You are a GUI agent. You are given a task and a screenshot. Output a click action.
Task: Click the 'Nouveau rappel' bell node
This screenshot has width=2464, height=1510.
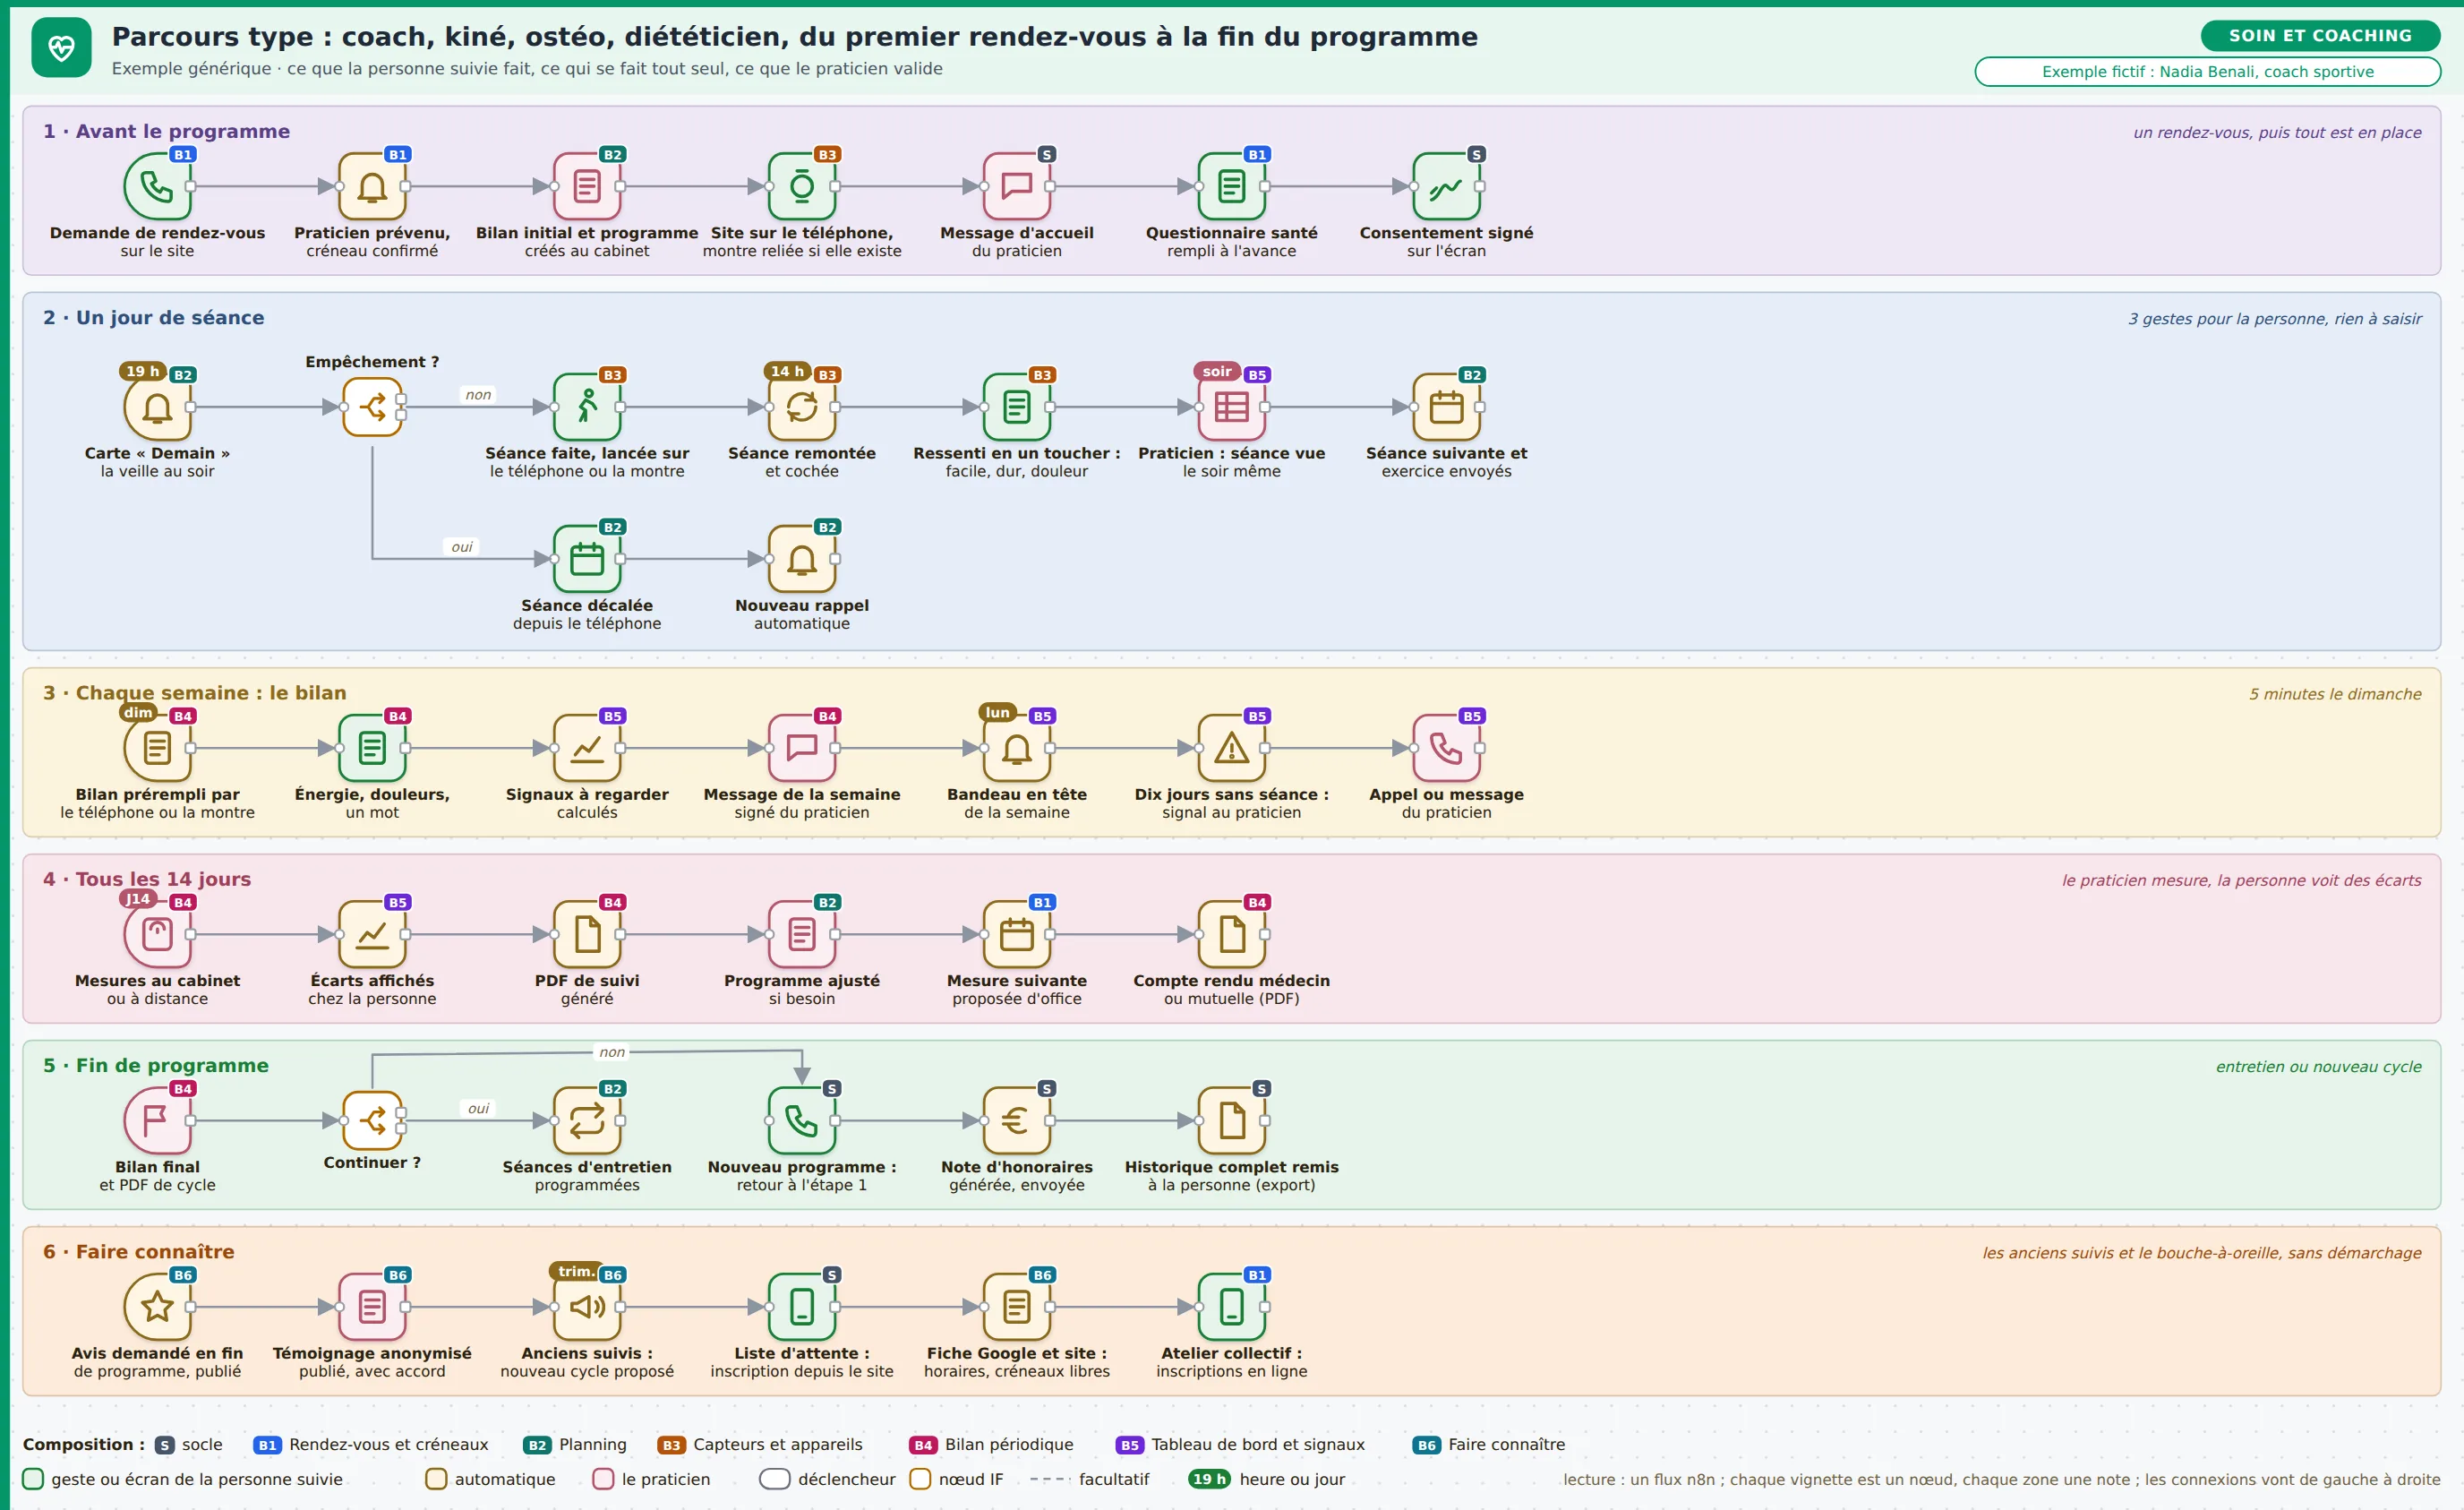click(802, 559)
